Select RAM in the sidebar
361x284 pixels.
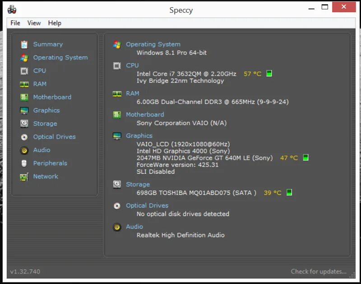pyautogui.click(x=40, y=84)
